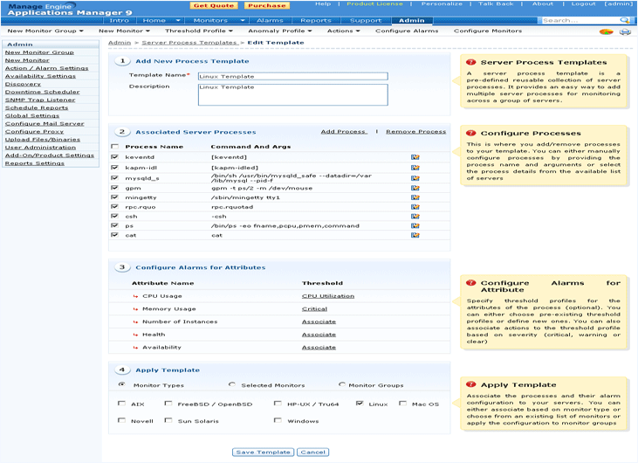Click the Purchase button

coord(267,6)
